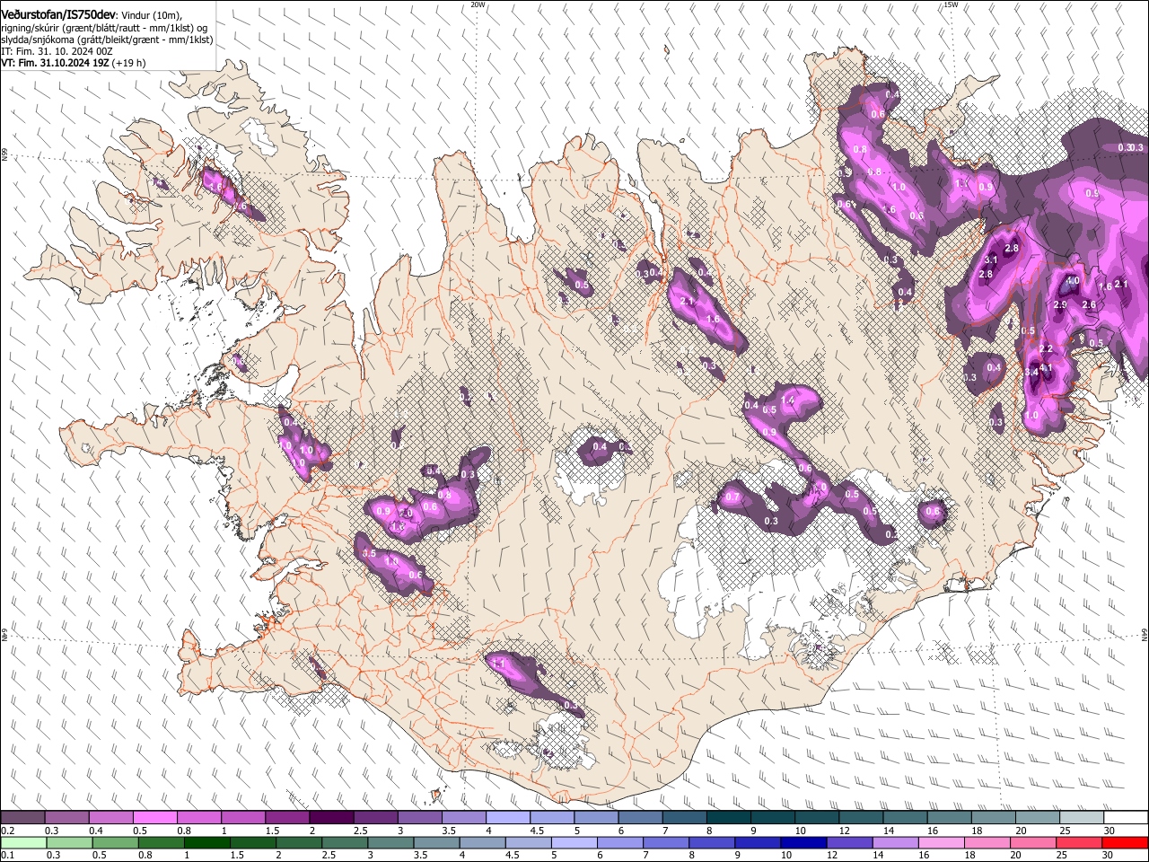The width and height of the screenshot is (1149, 862).
Task: Click the 'Veðurstofan/IS750dev' title text
Action: (x=57, y=14)
